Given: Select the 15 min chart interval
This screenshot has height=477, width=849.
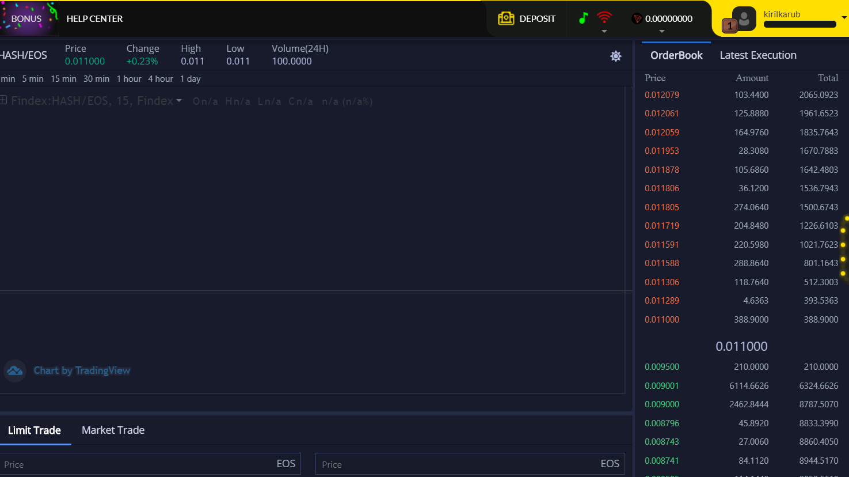Looking at the screenshot, I should coord(63,79).
